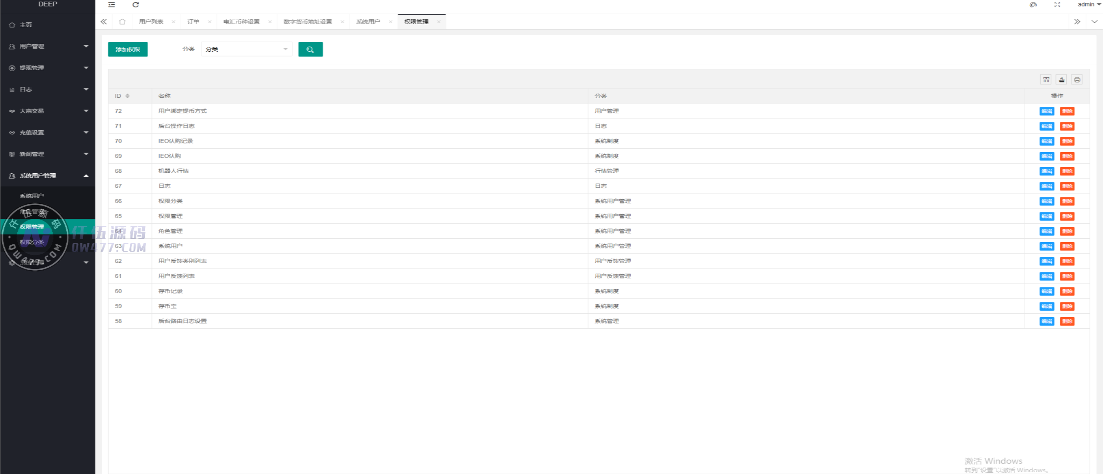Image resolution: width=1103 pixels, height=474 pixels.
Task: Switch to the 订单 tab
Action: coord(193,22)
